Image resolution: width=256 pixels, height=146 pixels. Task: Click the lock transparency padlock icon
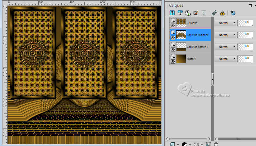click(x=222, y=13)
